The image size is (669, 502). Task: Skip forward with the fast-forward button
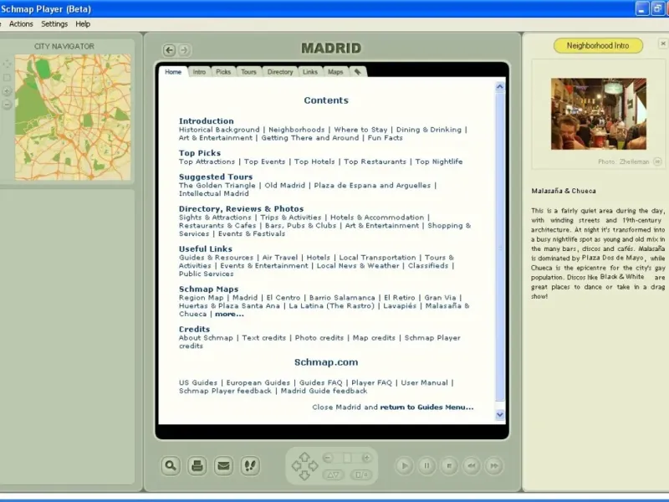494,465
